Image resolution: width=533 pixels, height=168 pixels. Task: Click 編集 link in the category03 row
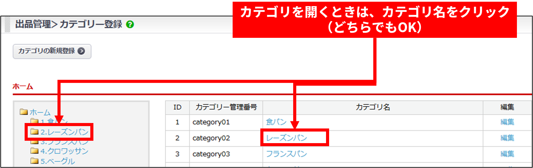point(507,154)
